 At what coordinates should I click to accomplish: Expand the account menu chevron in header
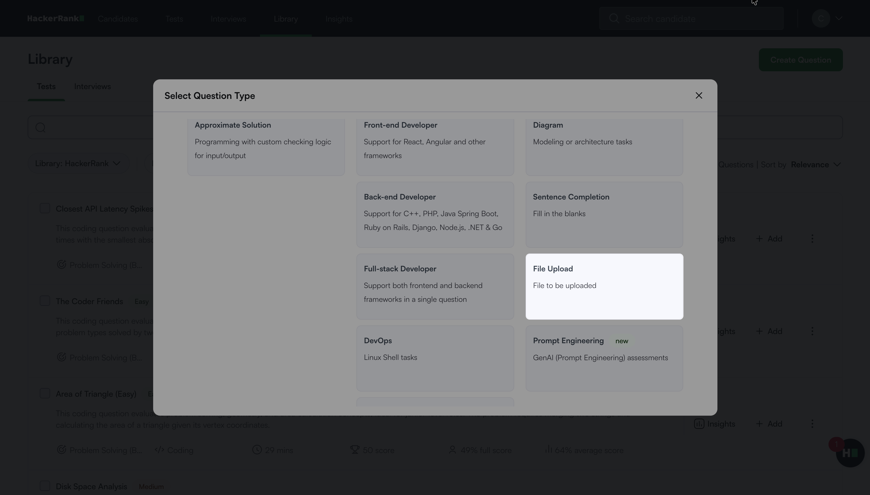point(838,18)
